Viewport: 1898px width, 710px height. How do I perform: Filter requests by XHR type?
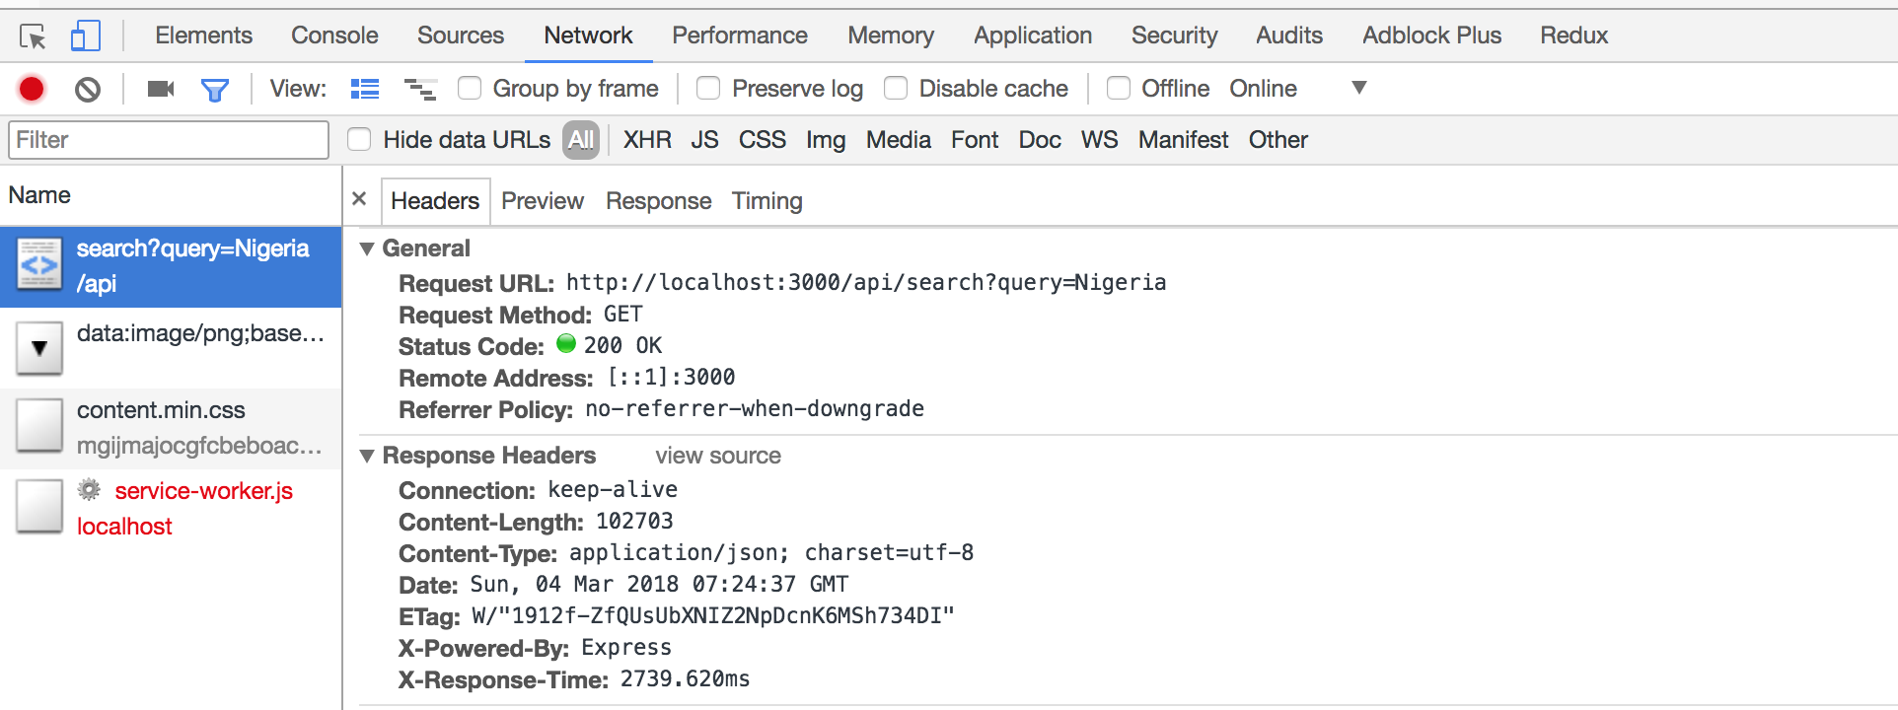[647, 140]
